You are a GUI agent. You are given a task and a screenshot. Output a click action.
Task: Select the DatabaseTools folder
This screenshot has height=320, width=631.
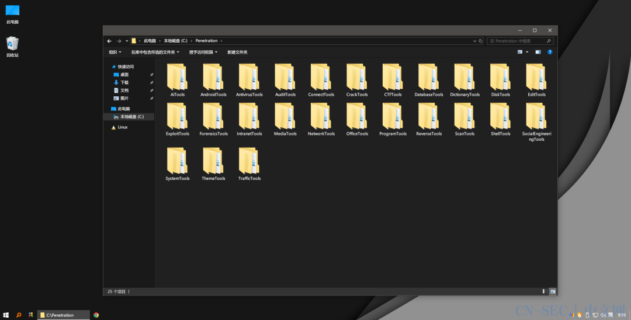coord(429,81)
